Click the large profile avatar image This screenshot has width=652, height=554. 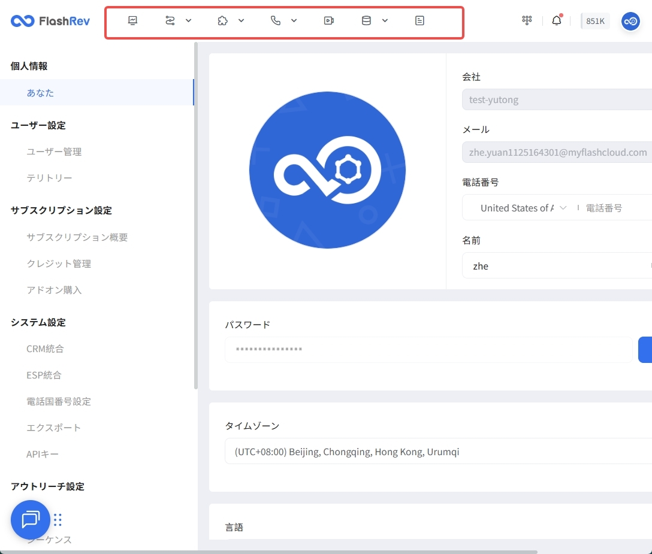tap(327, 170)
